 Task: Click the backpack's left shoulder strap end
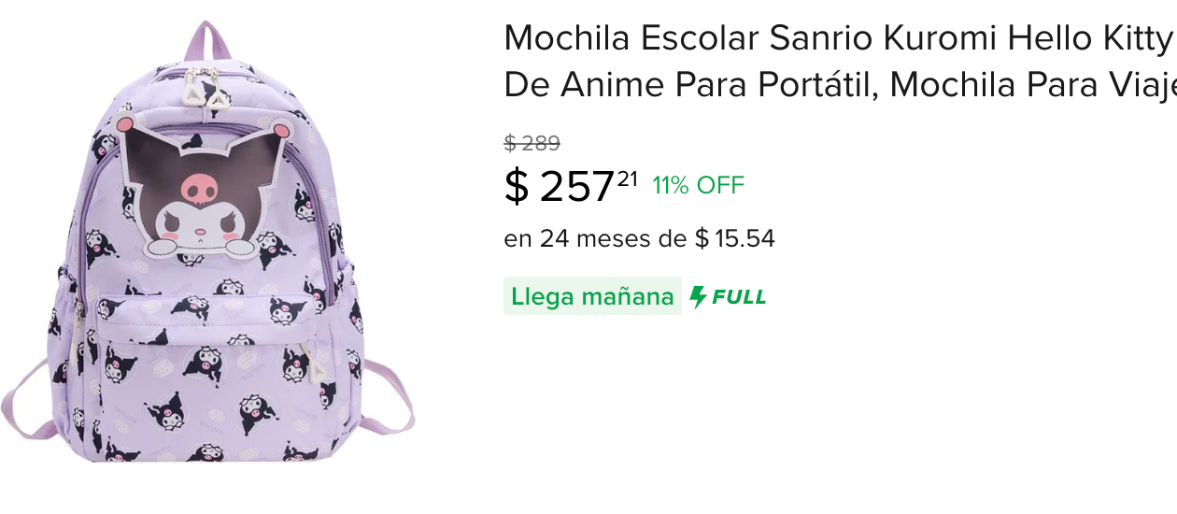tap(26, 400)
